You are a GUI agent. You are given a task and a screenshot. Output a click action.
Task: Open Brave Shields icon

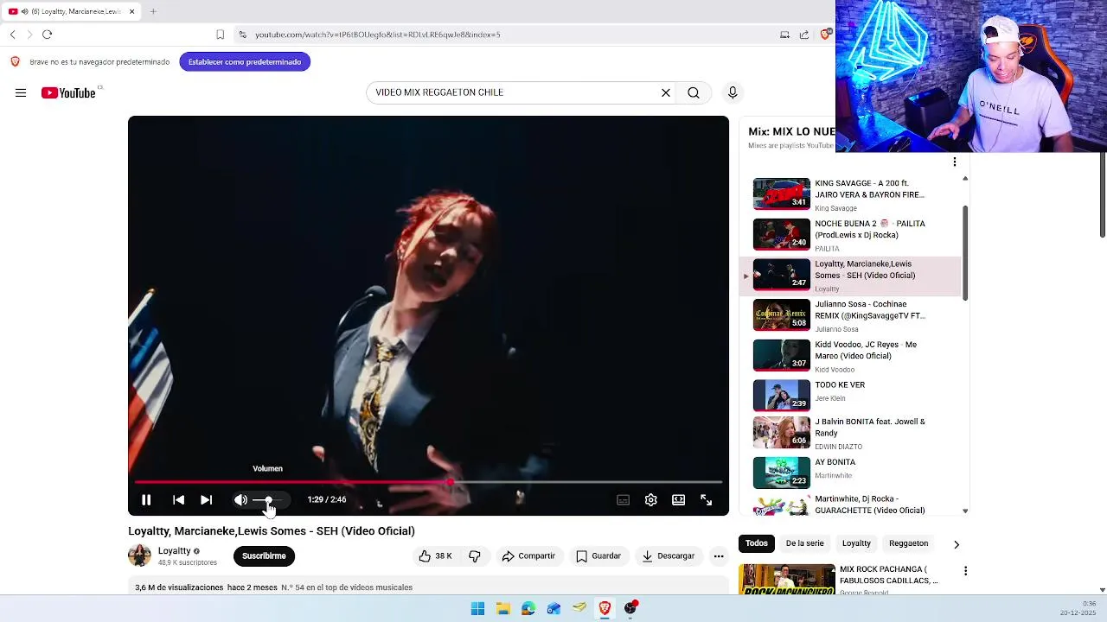coord(826,34)
